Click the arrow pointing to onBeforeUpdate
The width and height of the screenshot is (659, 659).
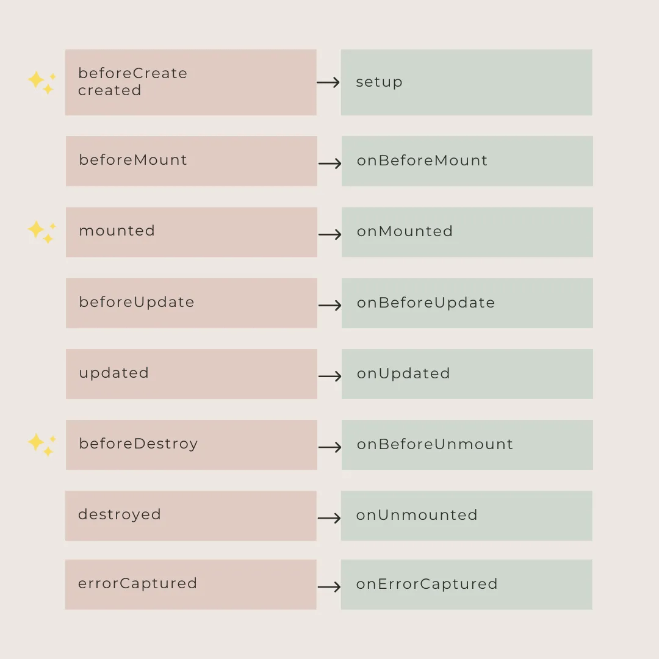pos(329,305)
